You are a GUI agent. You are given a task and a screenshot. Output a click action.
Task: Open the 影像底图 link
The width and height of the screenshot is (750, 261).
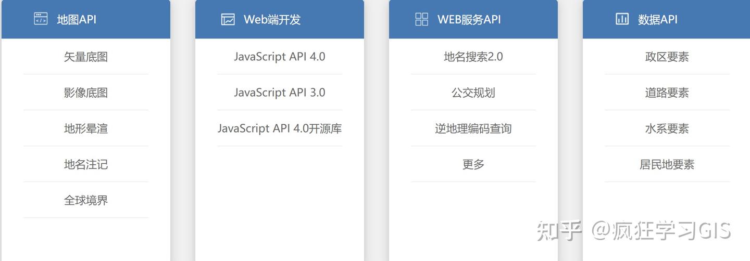click(x=86, y=93)
